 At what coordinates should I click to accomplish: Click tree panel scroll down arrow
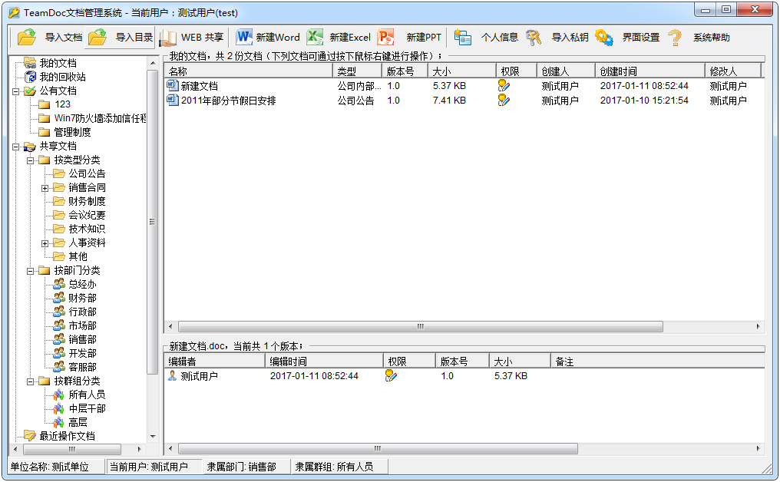point(153,436)
